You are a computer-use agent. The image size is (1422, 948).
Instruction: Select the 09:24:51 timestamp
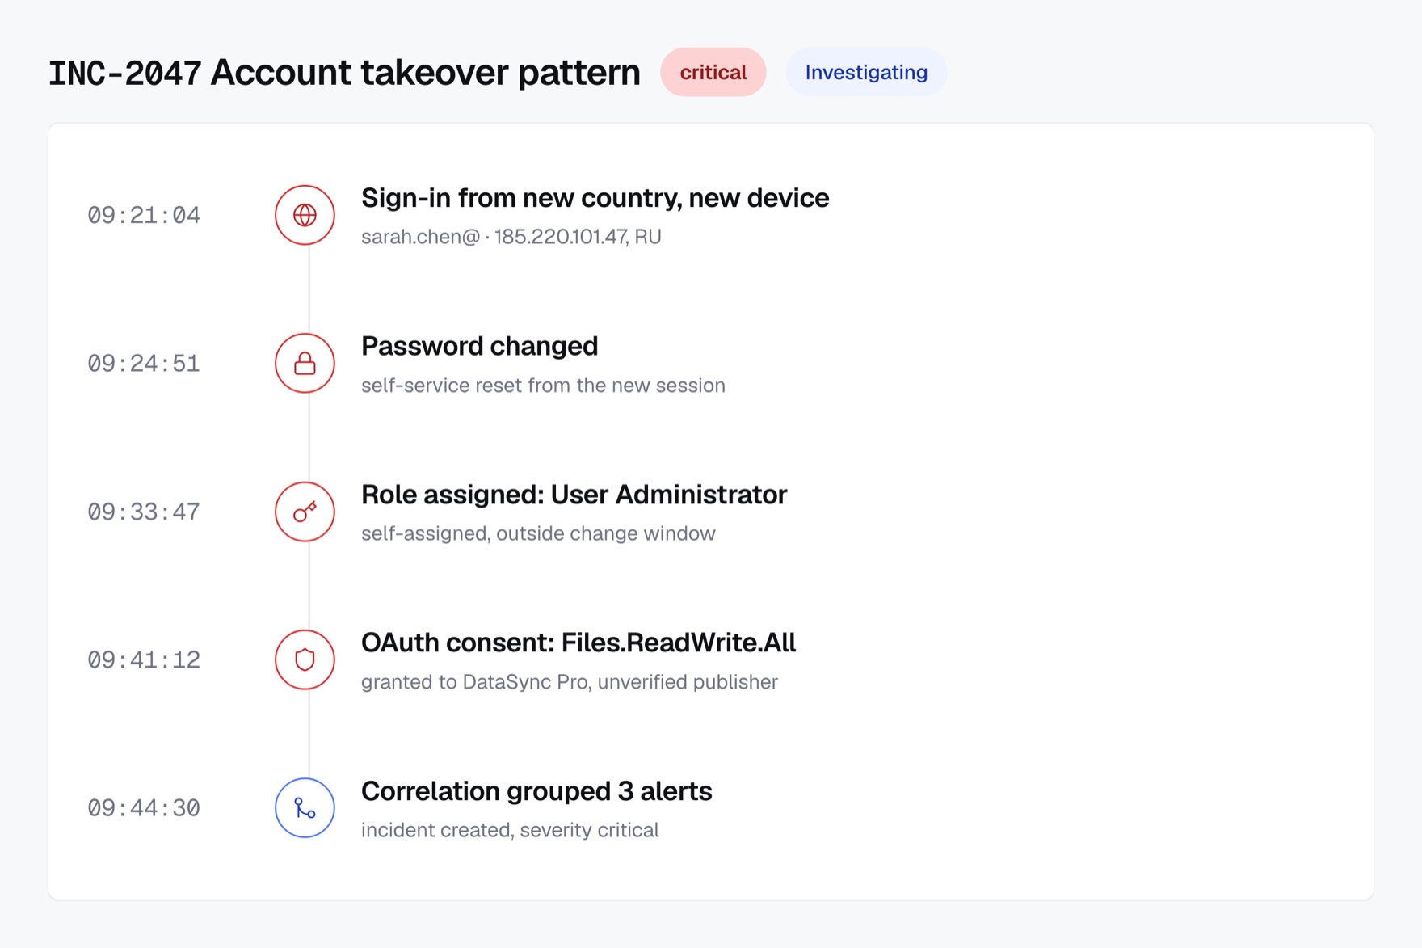144,364
